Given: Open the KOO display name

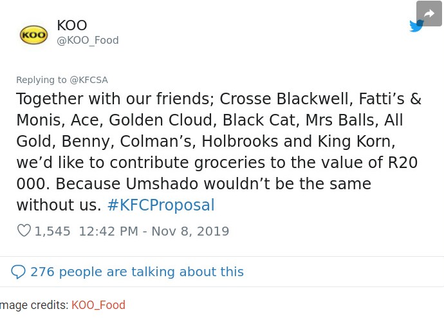Looking at the screenshot, I should (x=72, y=26).
